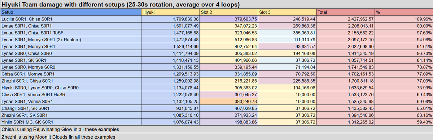Select the 'Chisa S0R1, Mornye S0R1' setup cell
Viewport: 433px width, 140px height.
click(x=71, y=74)
